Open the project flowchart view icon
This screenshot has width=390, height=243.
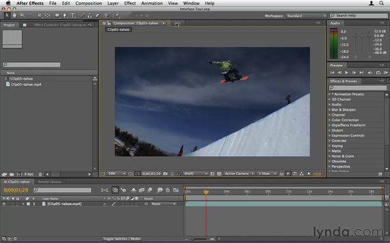(x=95, y=79)
